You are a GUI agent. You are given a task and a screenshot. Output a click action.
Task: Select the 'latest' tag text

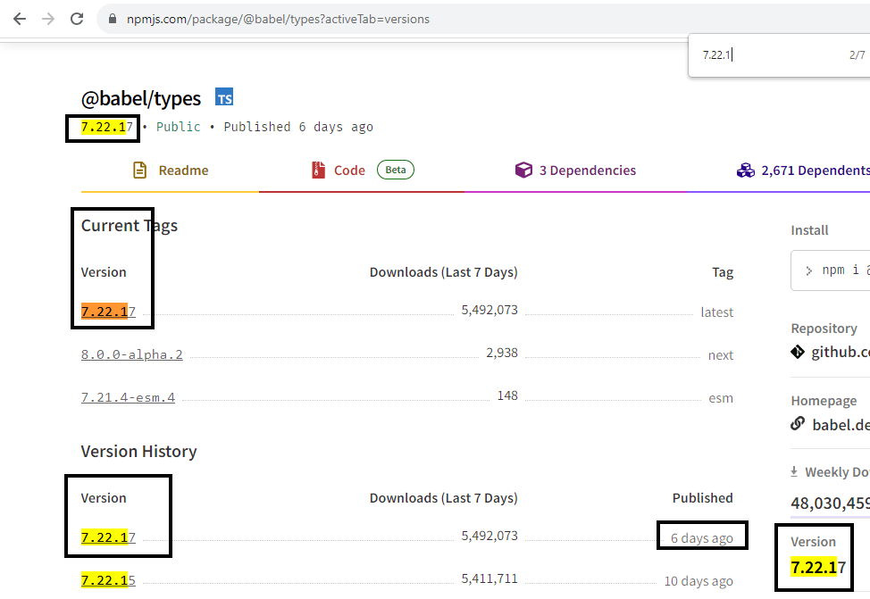(717, 312)
